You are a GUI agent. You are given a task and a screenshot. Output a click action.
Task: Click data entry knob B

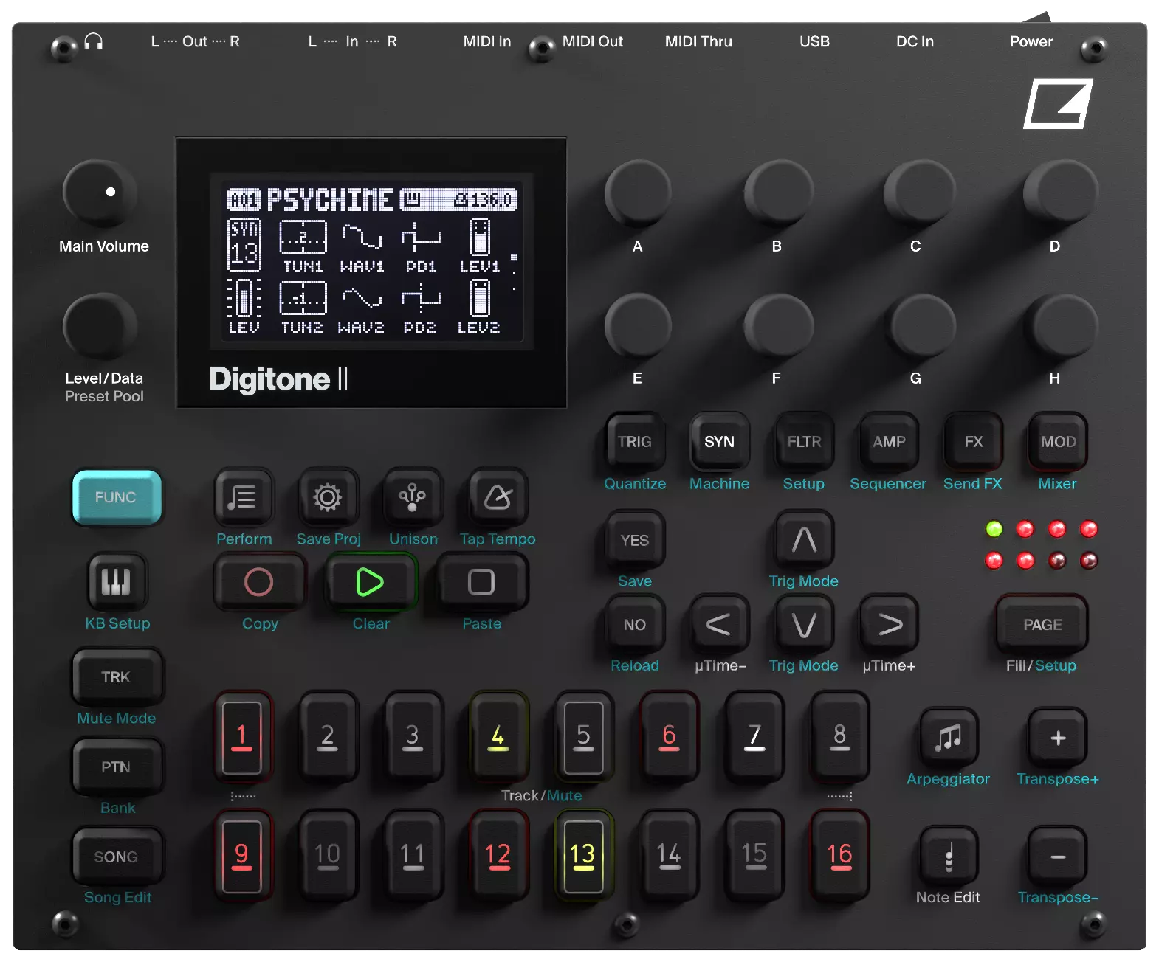coord(777,195)
